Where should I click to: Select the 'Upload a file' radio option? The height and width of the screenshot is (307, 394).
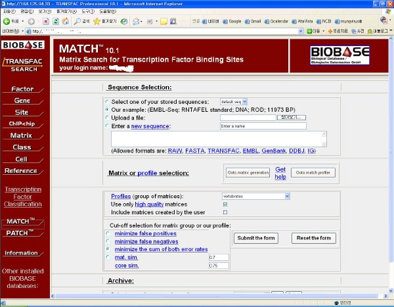(107, 118)
